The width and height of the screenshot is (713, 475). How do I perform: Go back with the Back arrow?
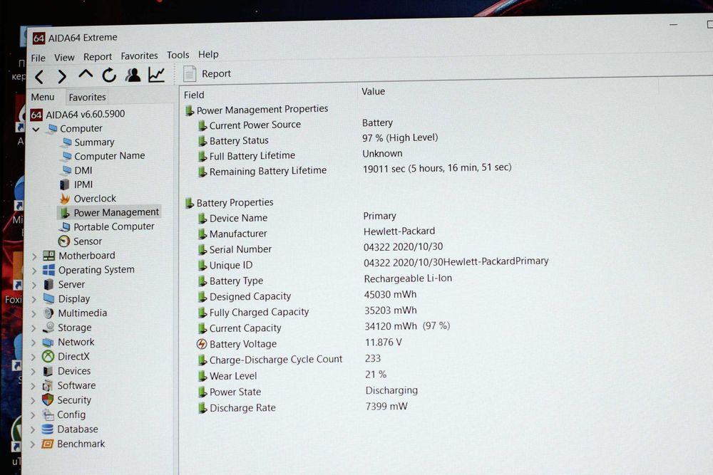[39, 77]
